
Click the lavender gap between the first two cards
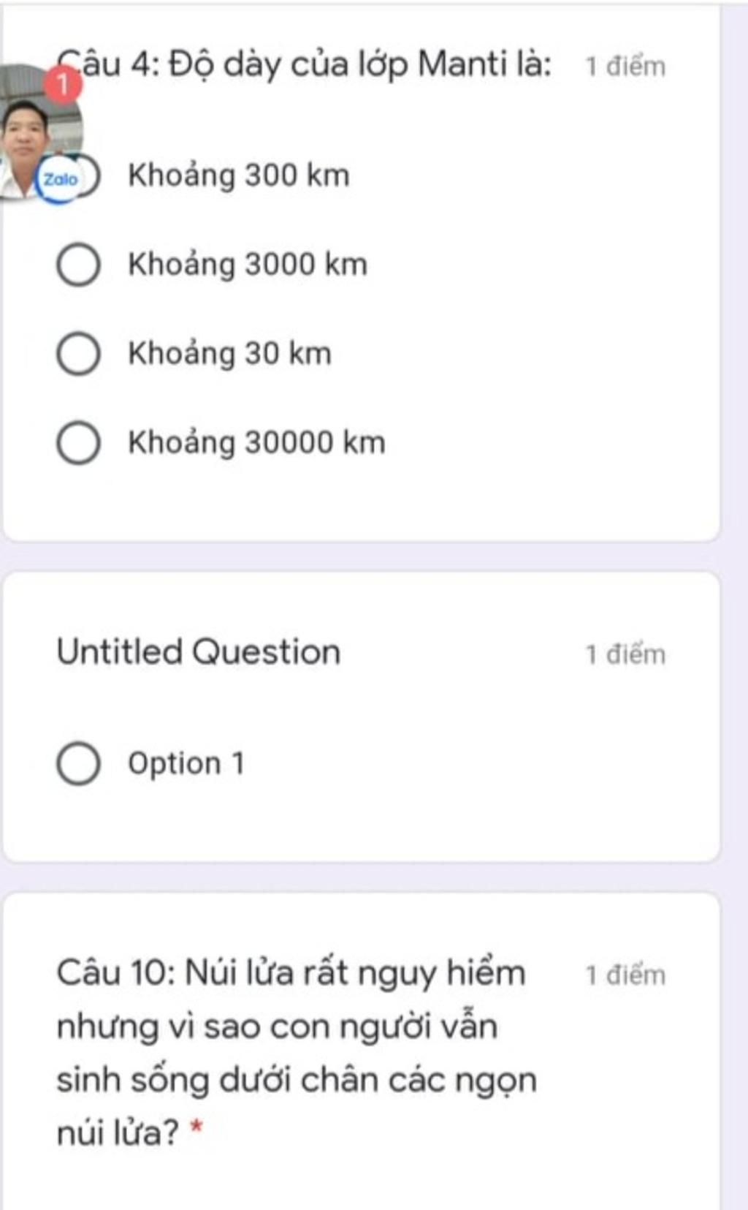pos(362,557)
